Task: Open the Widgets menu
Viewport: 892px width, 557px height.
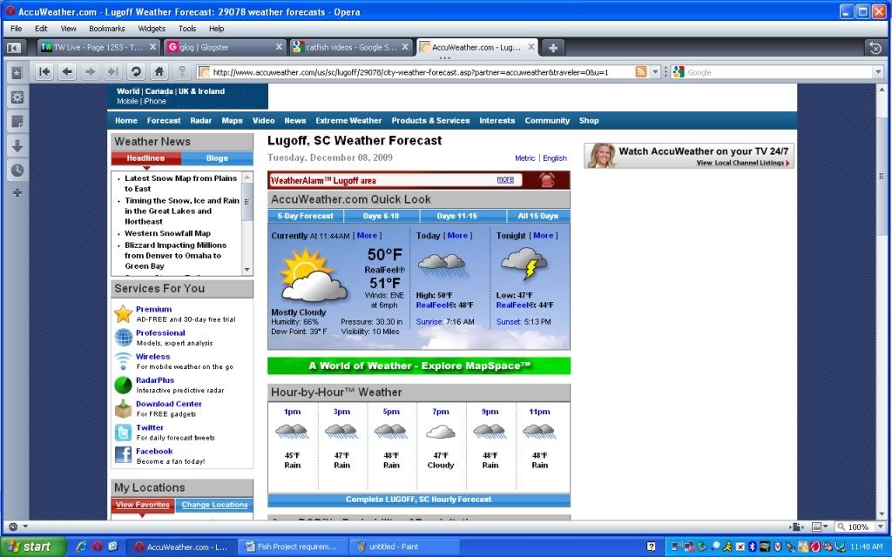Action: point(152,29)
